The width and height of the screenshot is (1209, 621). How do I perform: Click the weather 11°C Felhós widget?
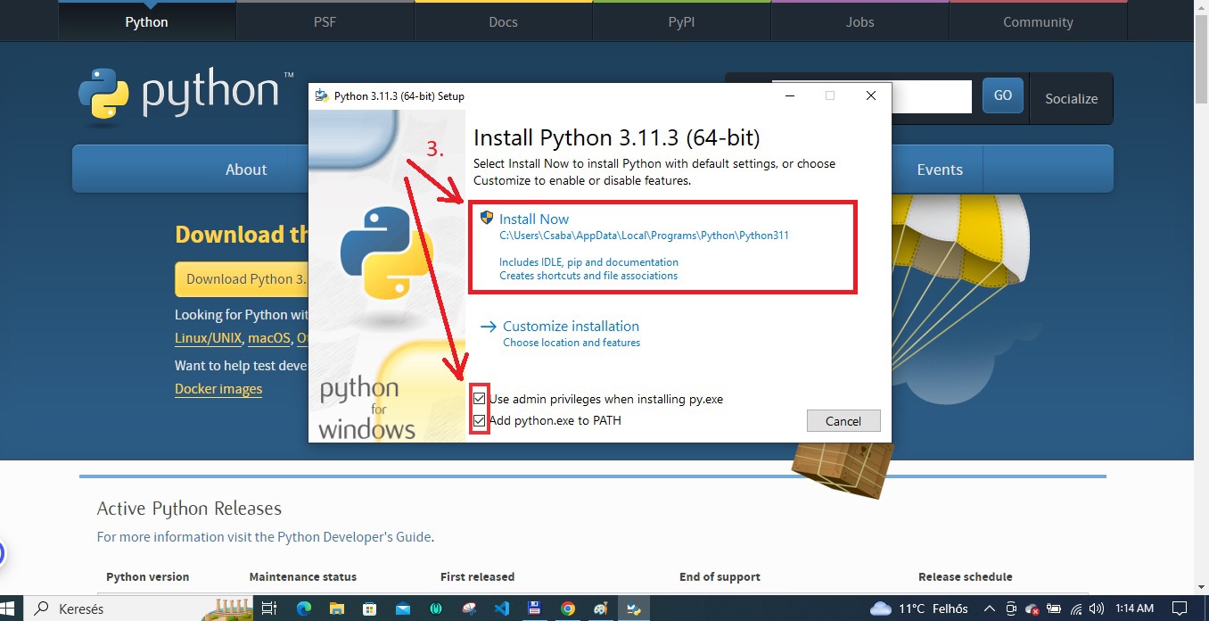(x=918, y=609)
